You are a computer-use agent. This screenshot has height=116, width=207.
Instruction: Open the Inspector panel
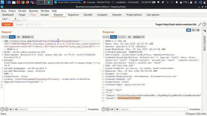click(x=204, y=43)
